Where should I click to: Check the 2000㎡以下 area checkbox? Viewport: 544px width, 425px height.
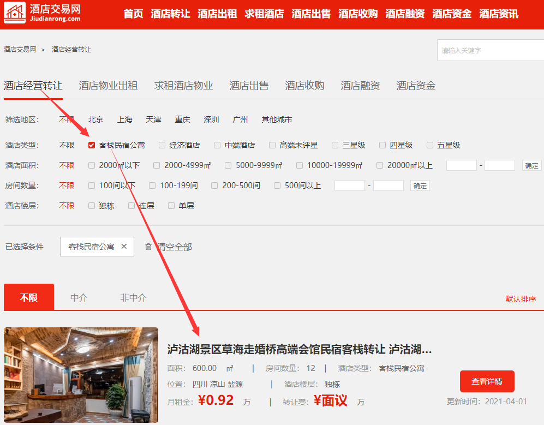[92, 165]
